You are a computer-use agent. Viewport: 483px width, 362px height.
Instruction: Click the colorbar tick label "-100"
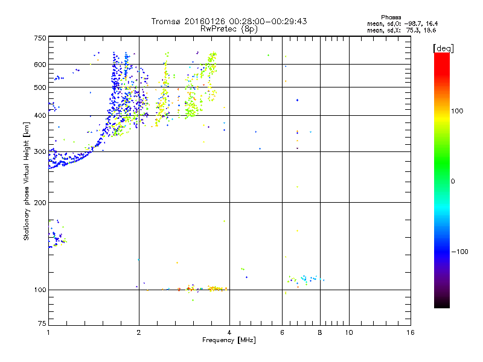461,252
